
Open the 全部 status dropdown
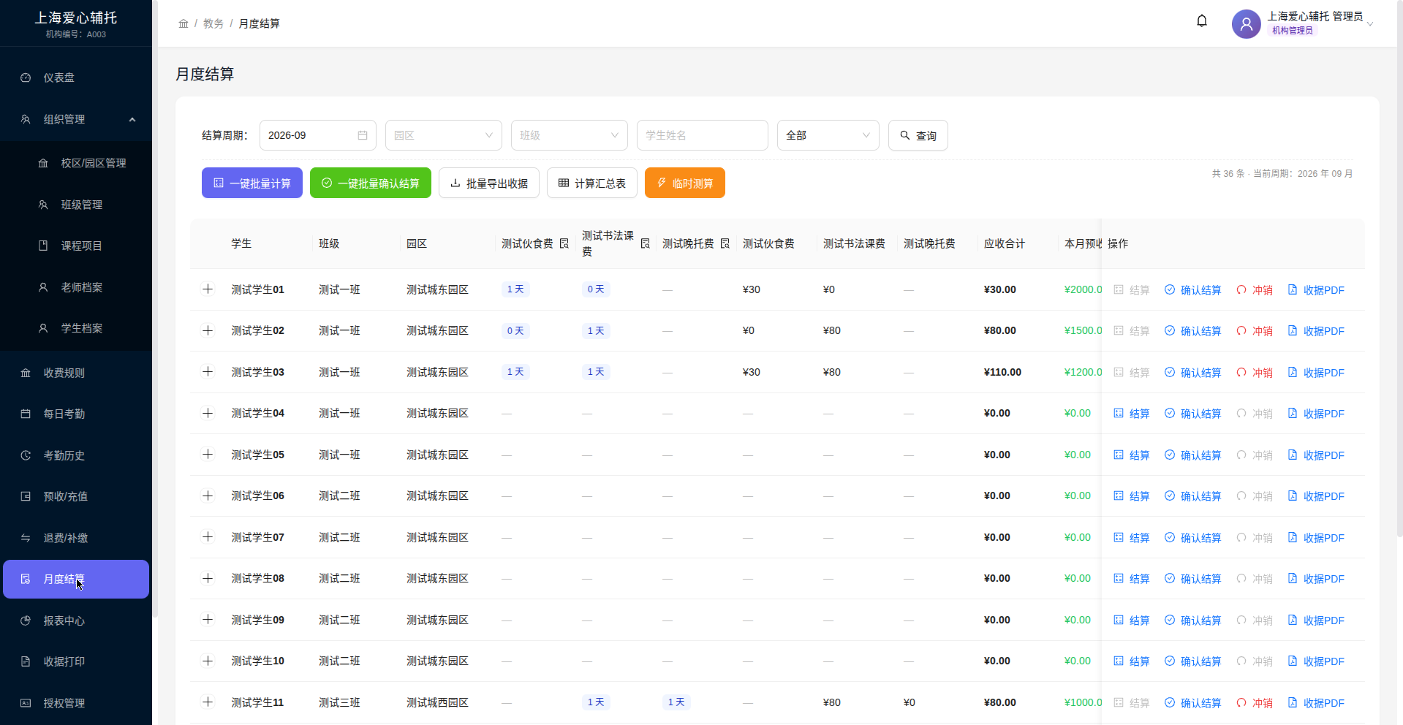tap(828, 135)
